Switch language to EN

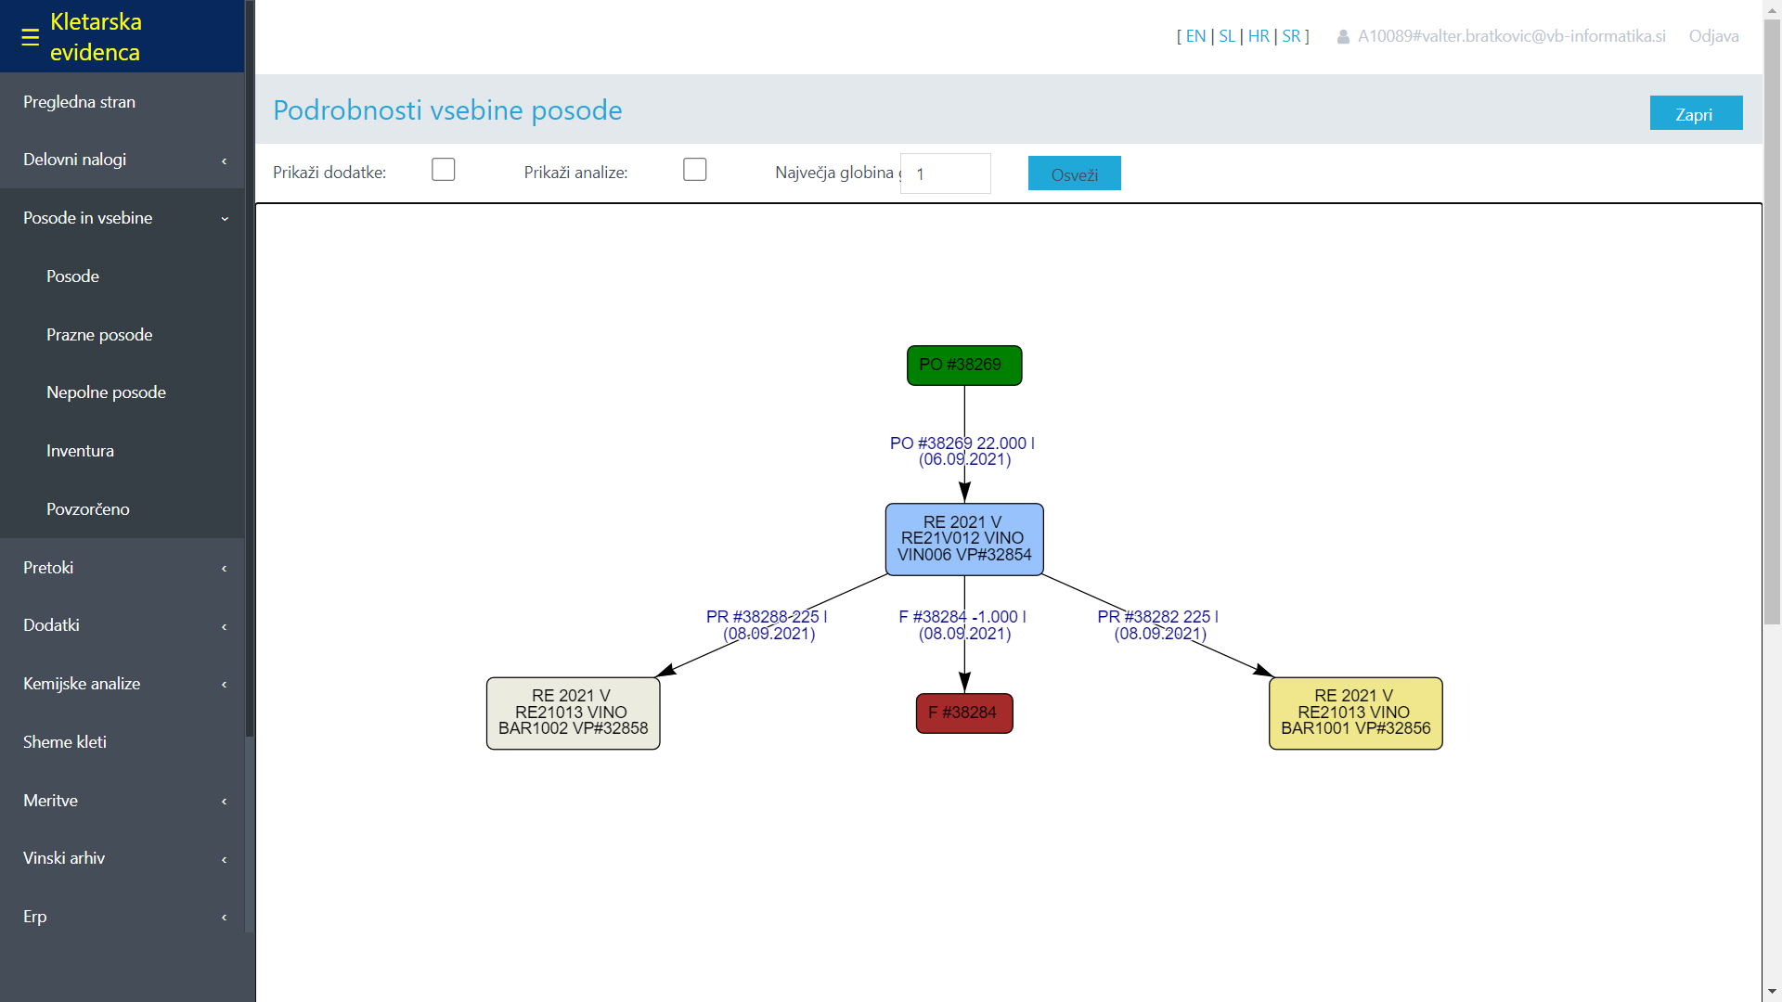(x=1195, y=36)
